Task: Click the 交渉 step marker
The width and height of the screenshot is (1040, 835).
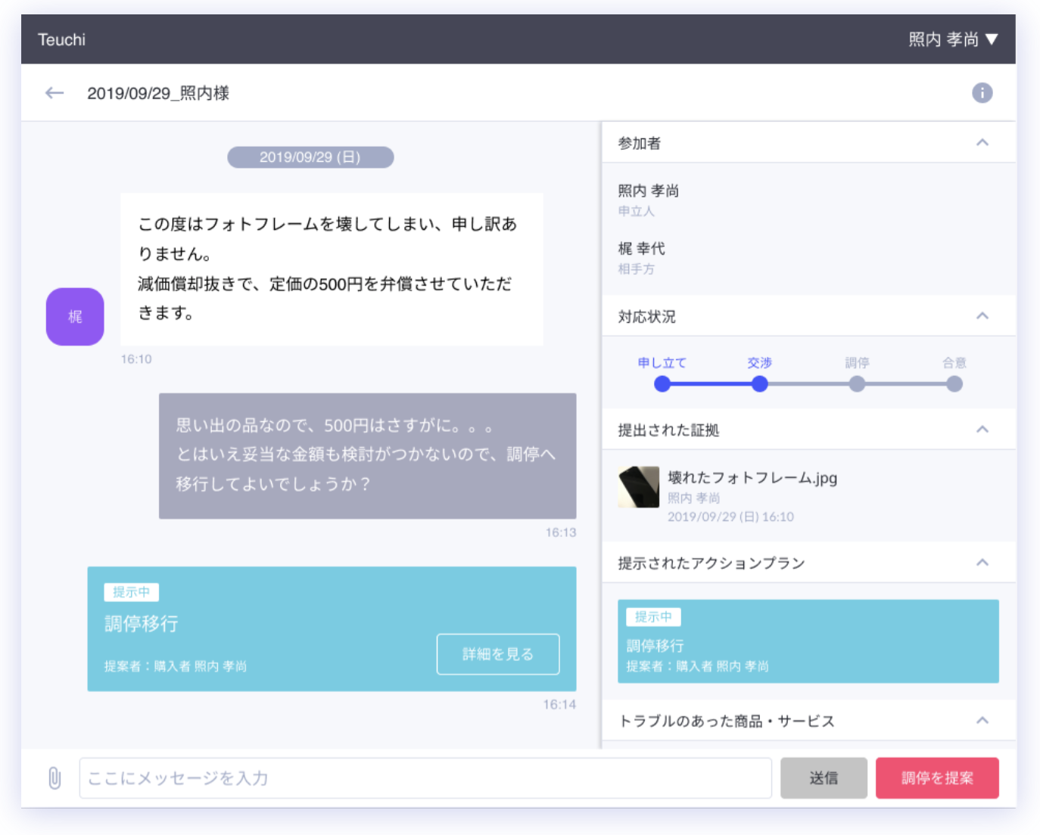Action: [x=759, y=384]
